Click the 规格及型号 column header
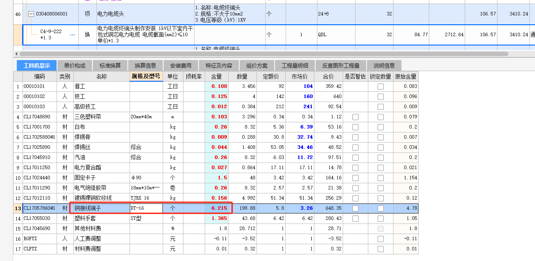This screenshot has height=261, width=535. [x=146, y=76]
